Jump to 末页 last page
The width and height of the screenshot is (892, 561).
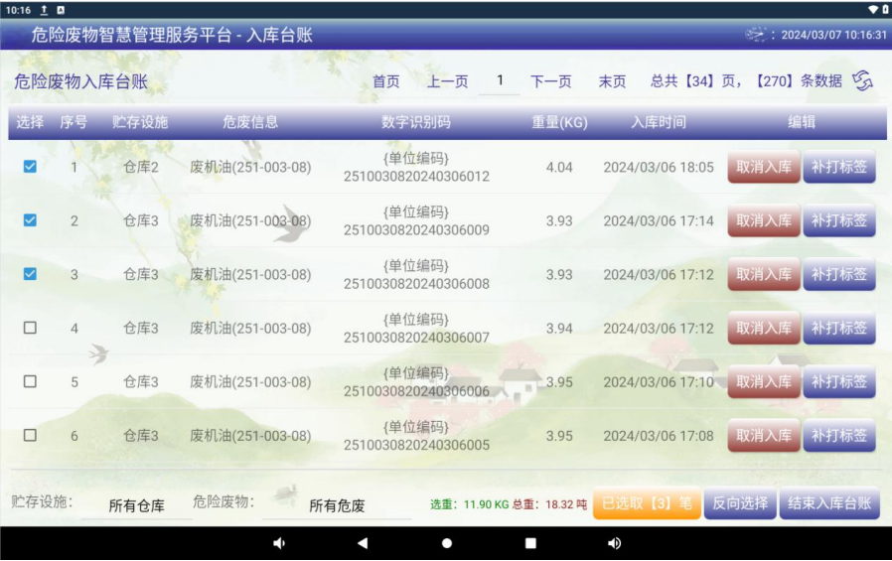pyautogui.click(x=612, y=81)
